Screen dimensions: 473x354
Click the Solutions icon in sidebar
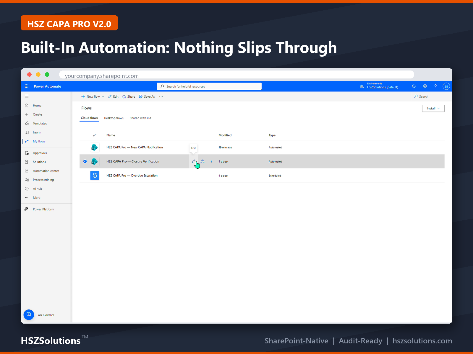[27, 162]
